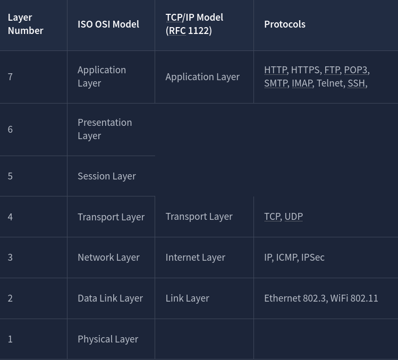Click the Internet Layer cell
This screenshot has width=398, height=360.
(x=195, y=258)
